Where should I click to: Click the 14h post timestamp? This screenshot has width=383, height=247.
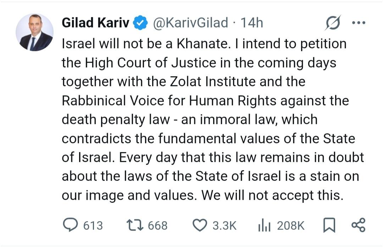252,23
